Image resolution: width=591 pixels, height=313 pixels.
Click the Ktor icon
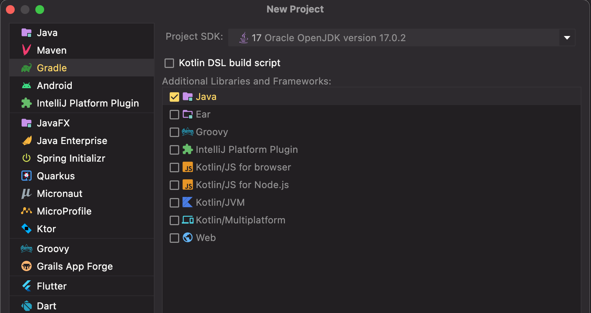coord(26,229)
